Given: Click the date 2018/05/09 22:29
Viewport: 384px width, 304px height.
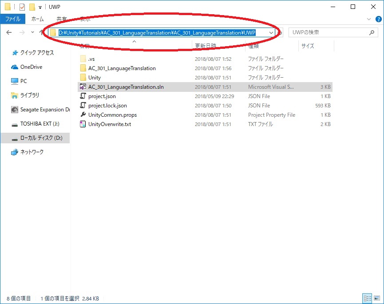Looking at the screenshot, I should coord(214,96).
